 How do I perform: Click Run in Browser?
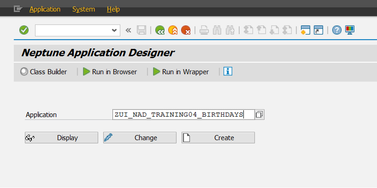click(110, 72)
